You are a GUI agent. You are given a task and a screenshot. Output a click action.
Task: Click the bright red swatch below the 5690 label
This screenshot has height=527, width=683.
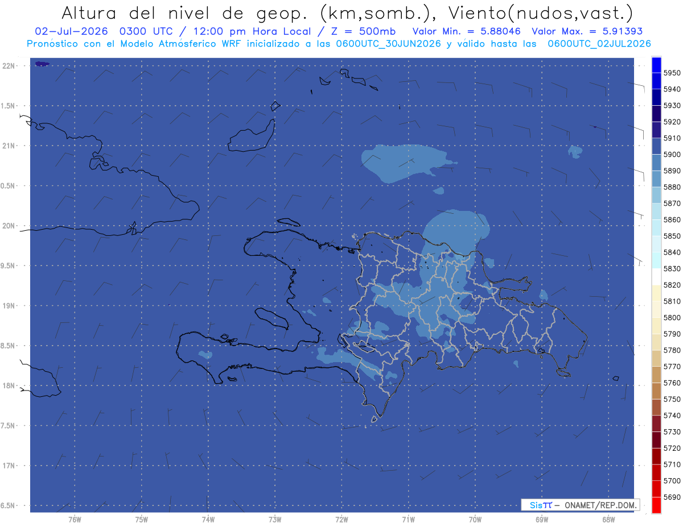[656, 505]
